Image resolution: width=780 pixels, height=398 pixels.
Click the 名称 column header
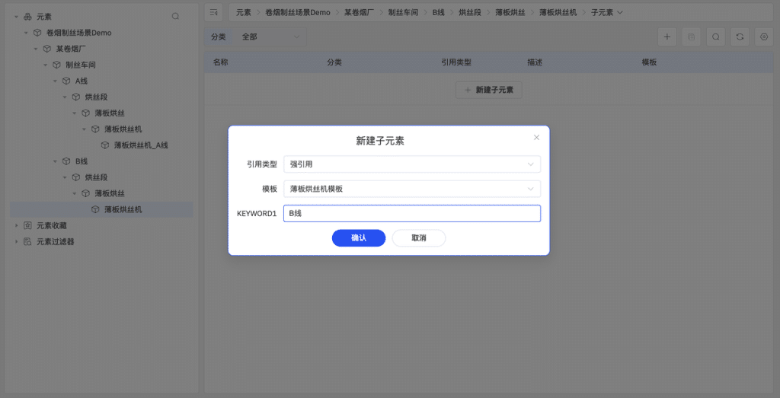[x=220, y=62]
